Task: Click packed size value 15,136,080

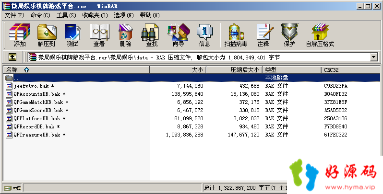Action: (x=245, y=94)
